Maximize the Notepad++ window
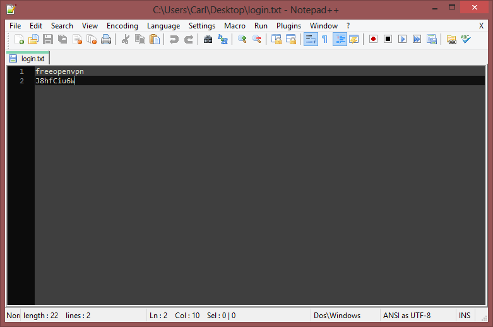The height and width of the screenshot is (327, 493). 452,8
